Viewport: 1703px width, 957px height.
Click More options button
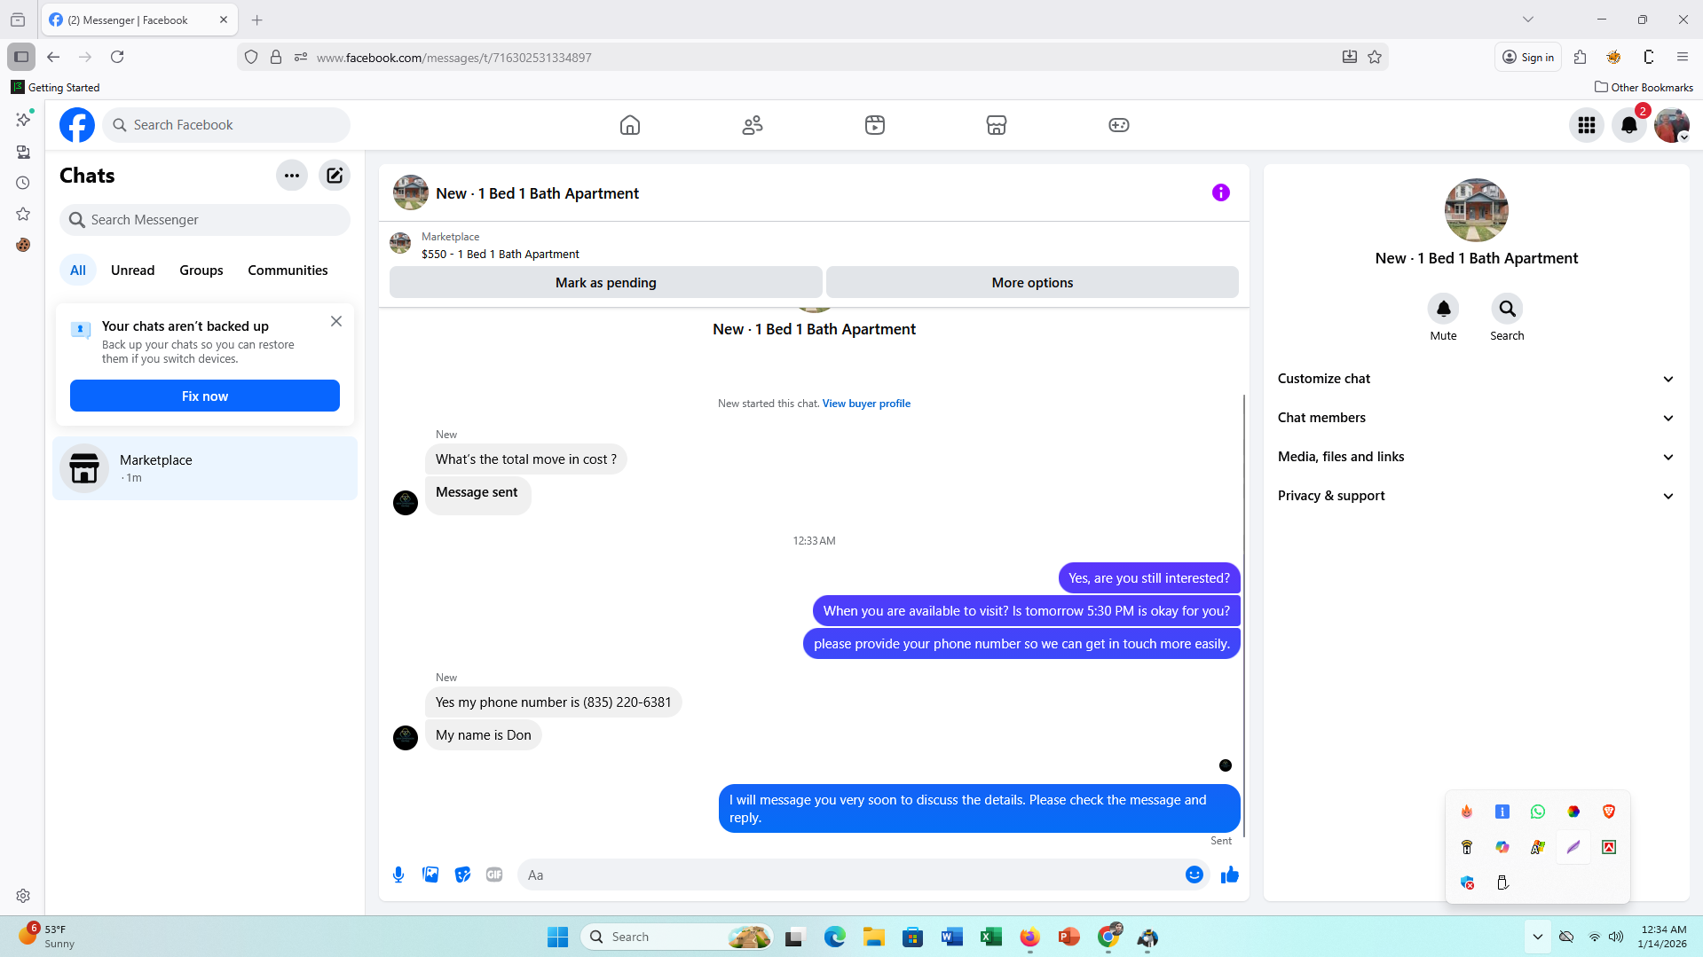click(1032, 282)
